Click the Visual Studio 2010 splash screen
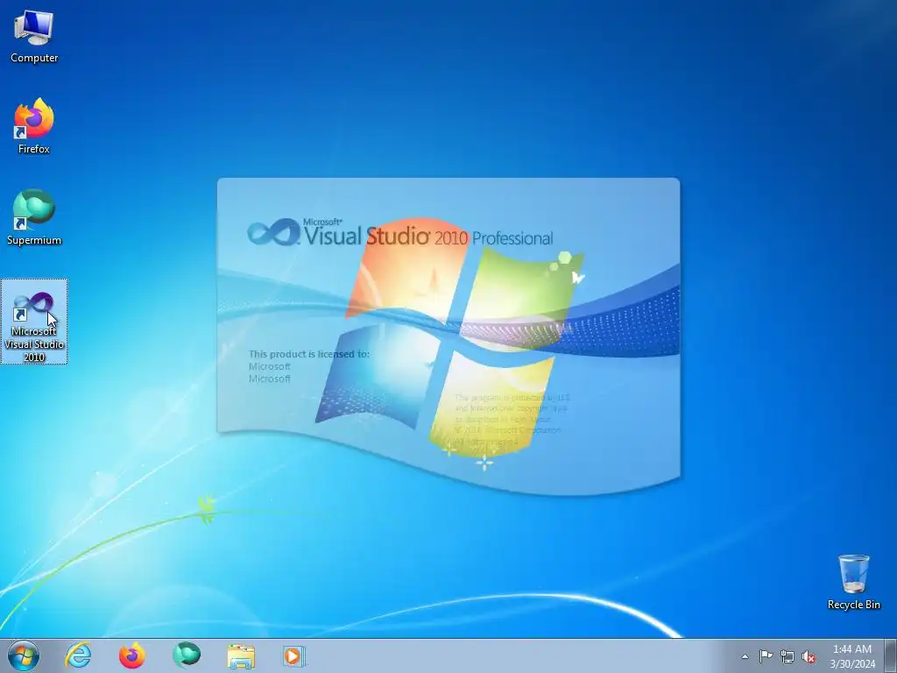 tap(448, 336)
